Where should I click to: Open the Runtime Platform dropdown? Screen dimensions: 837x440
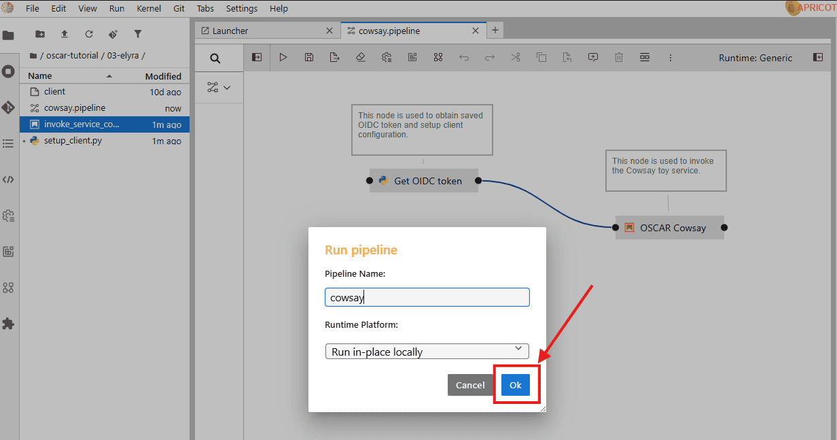(x=427, y=352)
